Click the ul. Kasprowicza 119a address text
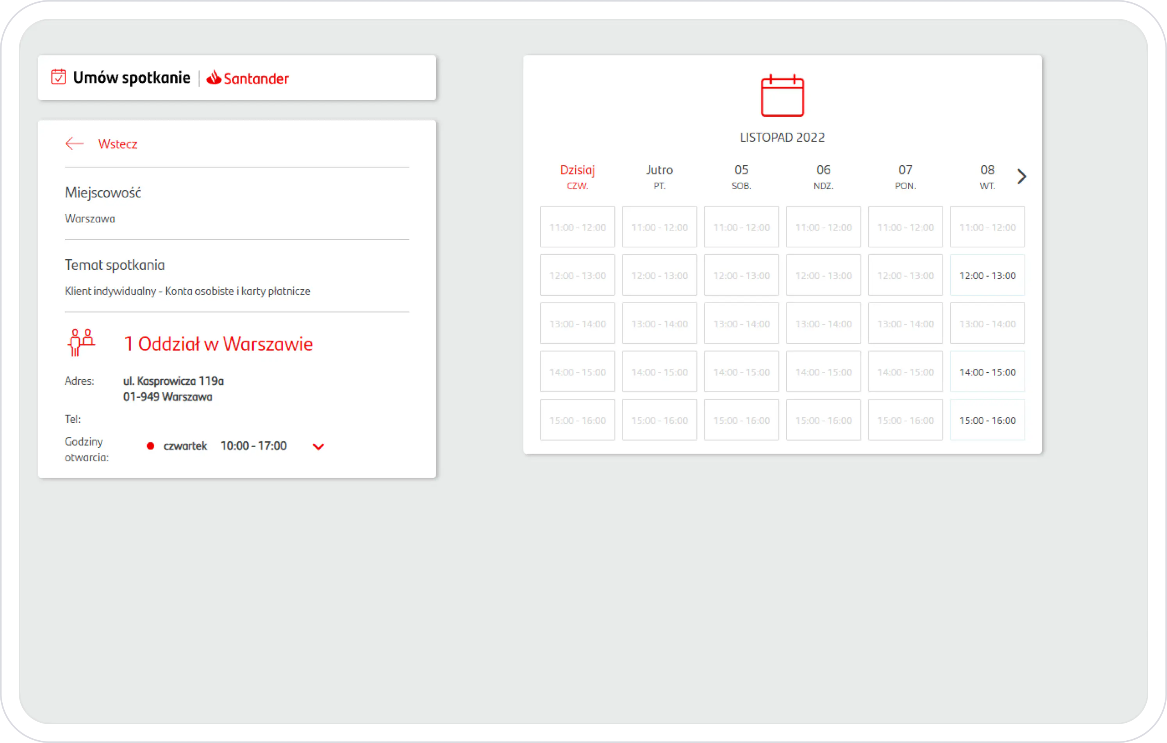This screenshot has width=1167, height=743. click(x=173, y=381)
